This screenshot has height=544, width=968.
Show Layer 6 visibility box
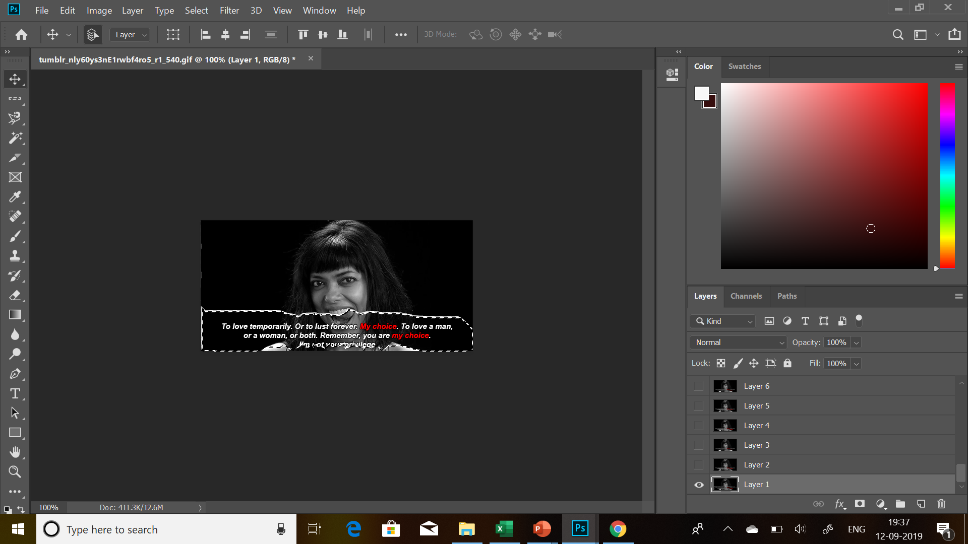click(x=698, y=386)
